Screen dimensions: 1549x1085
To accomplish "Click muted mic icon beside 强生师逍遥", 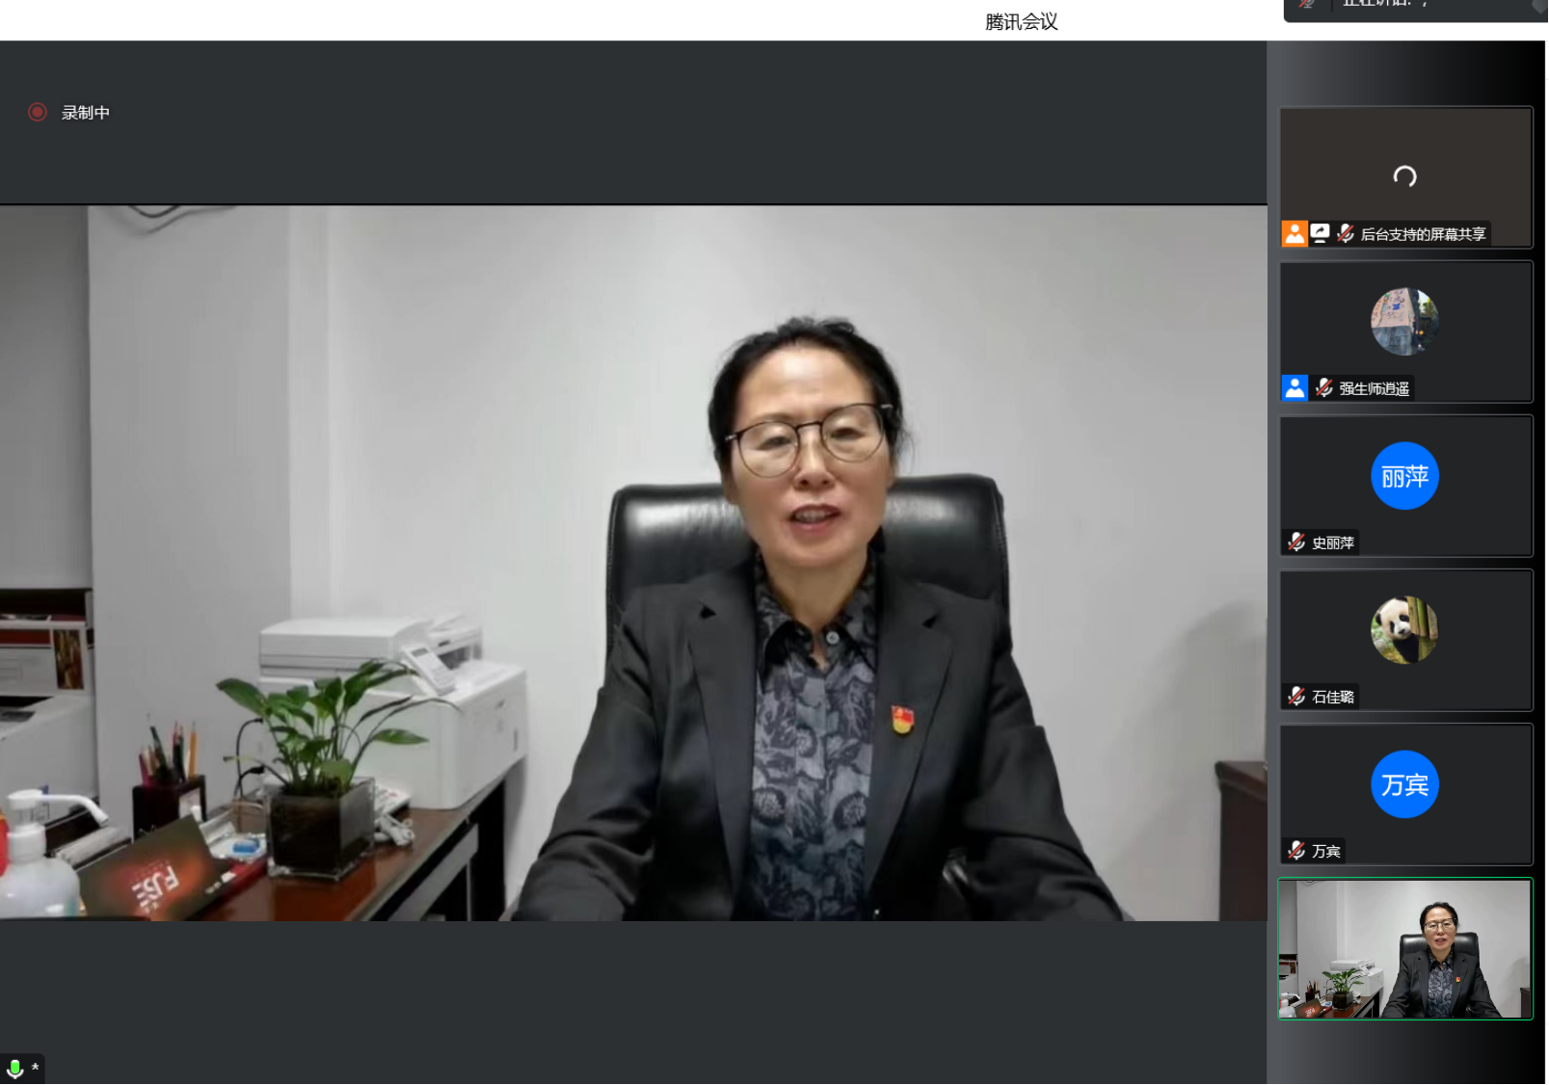I will (x=1323, y=387).
